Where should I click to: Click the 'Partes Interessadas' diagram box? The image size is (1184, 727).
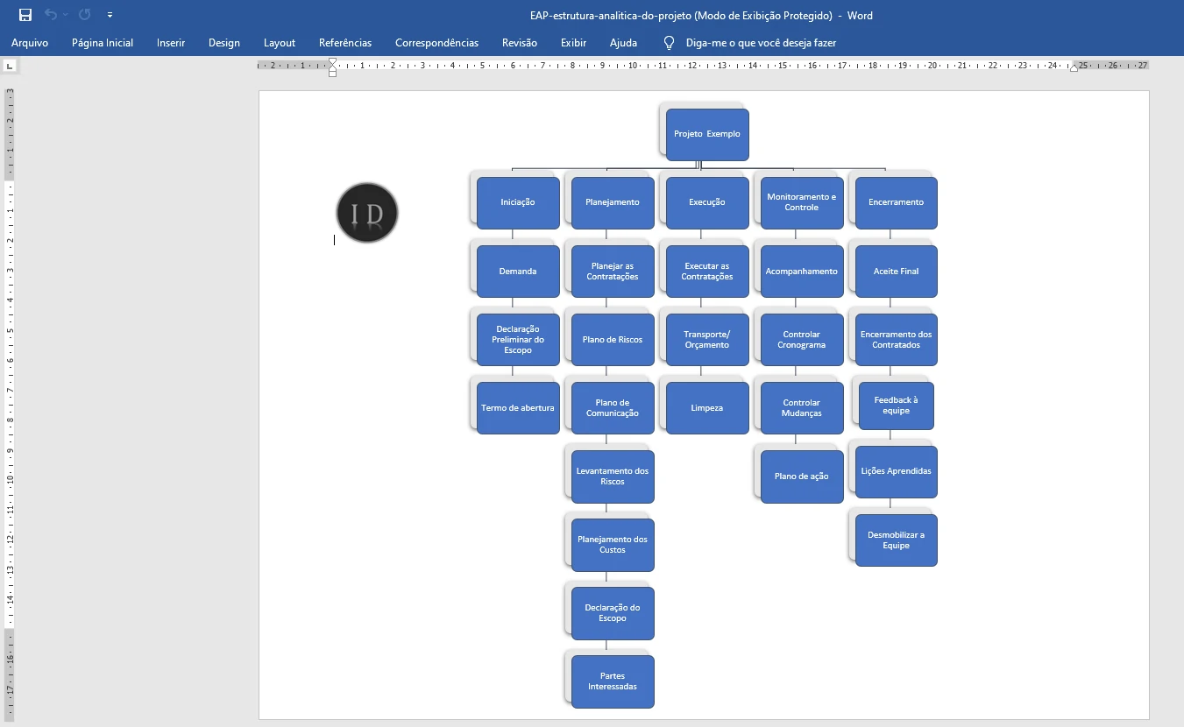pos(613,681)
